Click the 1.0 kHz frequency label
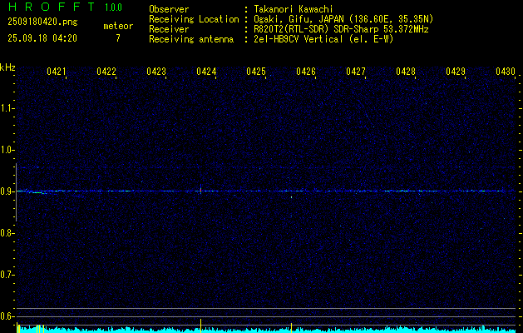The image size is (523, 333). coord(7,150)
